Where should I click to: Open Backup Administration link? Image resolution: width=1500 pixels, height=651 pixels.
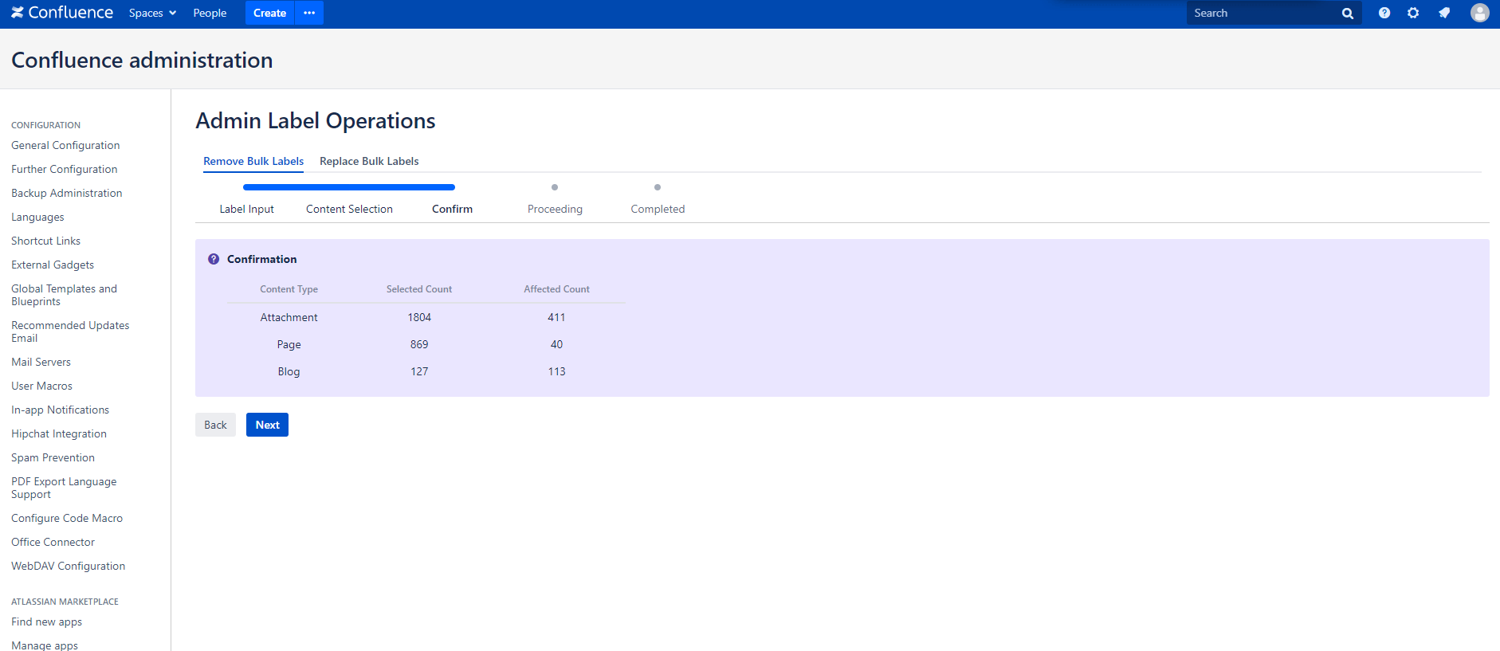coord(67,193)
